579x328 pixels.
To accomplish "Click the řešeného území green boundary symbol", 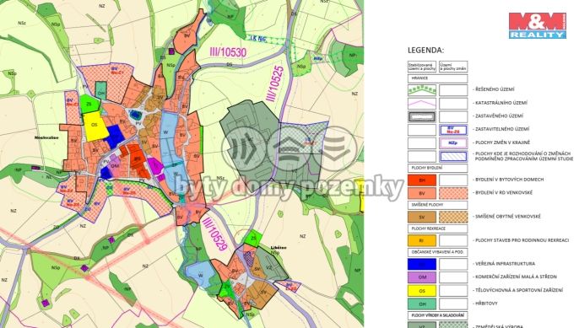I will coord(422,90).
